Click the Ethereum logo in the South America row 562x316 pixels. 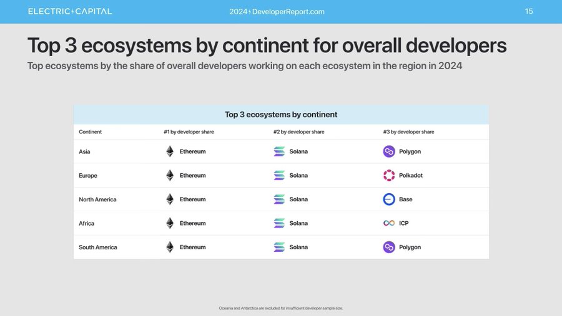170,247
